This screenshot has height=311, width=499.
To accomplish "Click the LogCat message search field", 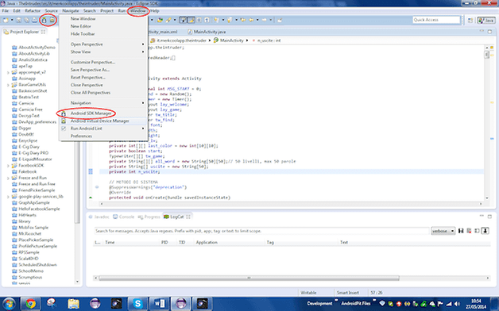I will (x=261, y=231).
